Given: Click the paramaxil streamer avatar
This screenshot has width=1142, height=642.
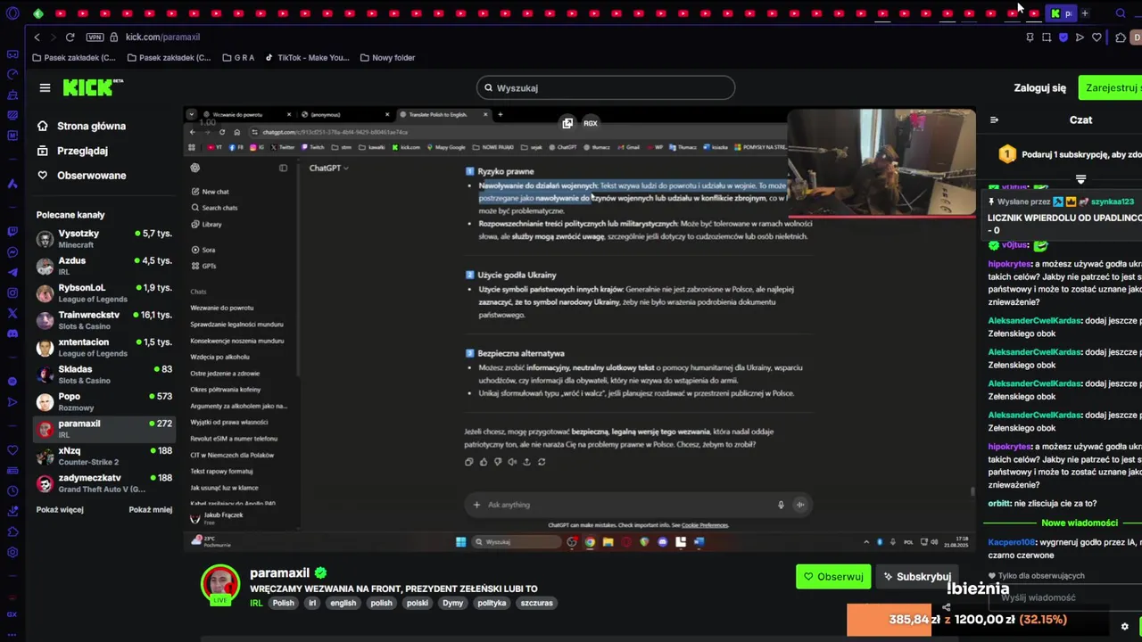Looking at the screenshot, I should [x=220, y=585].
